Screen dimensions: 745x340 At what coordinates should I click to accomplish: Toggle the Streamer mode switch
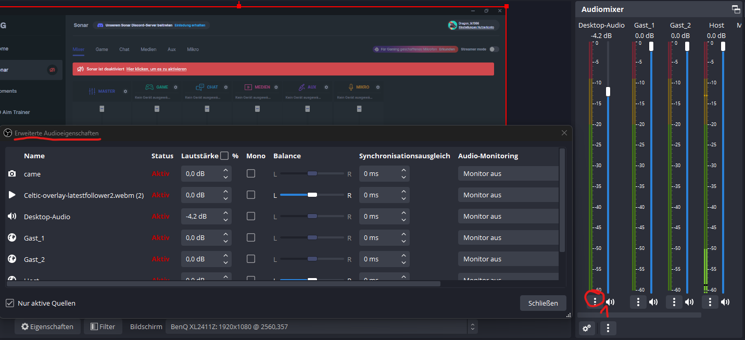tap(494, 49)
